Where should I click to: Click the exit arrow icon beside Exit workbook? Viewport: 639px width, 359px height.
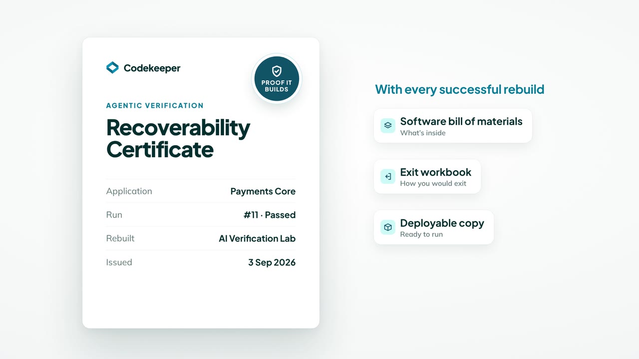pos(388,177)
